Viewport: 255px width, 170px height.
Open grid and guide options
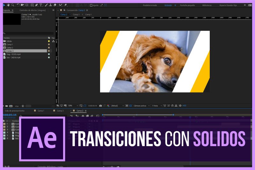point(81,106)
